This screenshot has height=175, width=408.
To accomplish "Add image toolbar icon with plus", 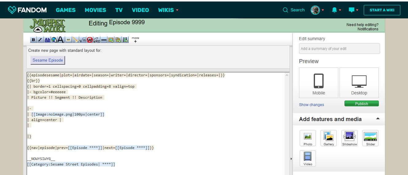I will (111, 40).
